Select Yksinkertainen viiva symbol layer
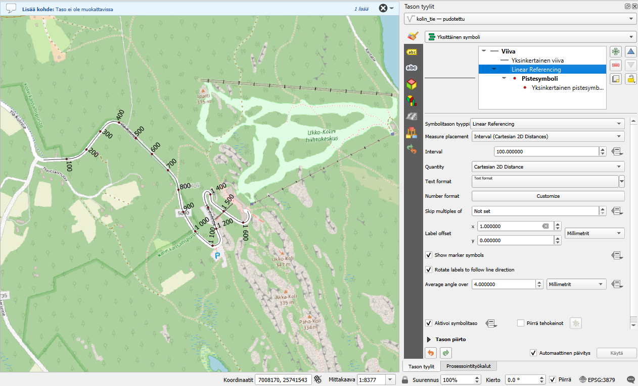Image resolution: width=638 pixels, height=386 pixels. [537, 61]
